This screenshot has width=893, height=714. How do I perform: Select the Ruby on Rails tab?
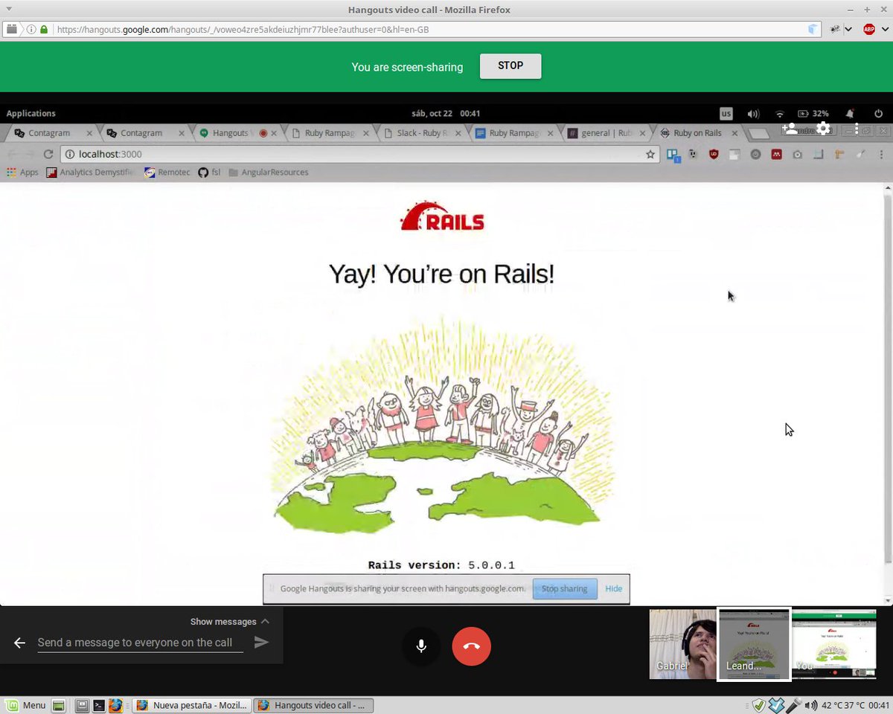pos(700,133)
